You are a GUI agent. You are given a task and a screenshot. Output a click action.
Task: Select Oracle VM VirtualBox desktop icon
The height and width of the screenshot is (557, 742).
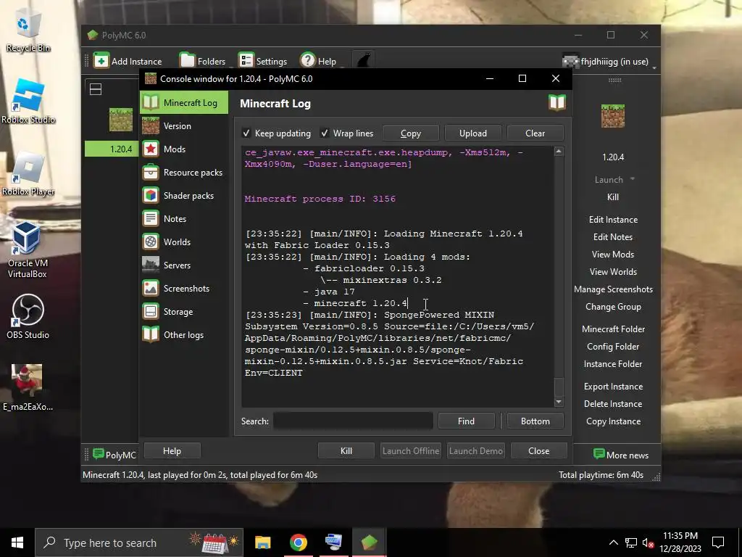(27, 250)
